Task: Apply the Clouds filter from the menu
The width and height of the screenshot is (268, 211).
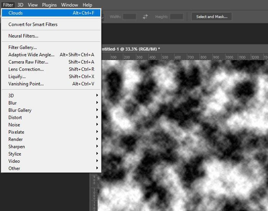Action: point(16,13)
